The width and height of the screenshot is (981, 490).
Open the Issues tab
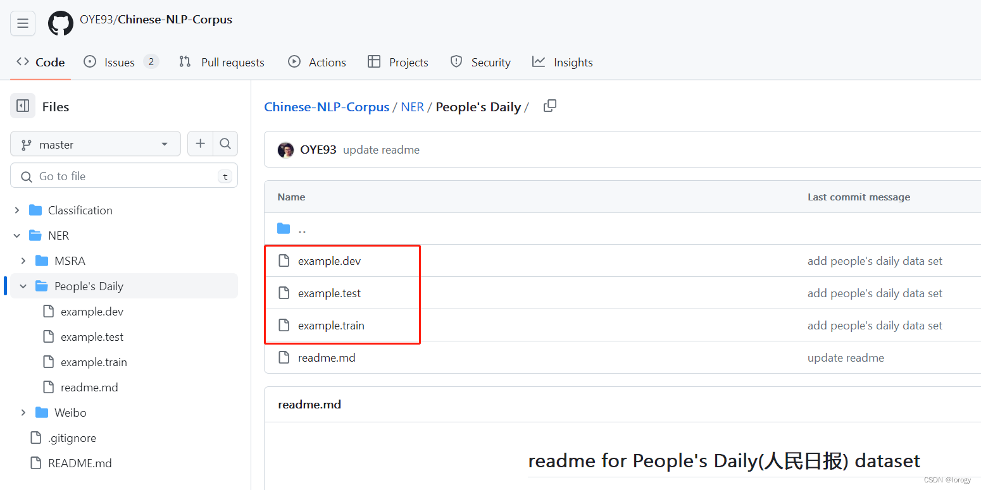[121, 62]
